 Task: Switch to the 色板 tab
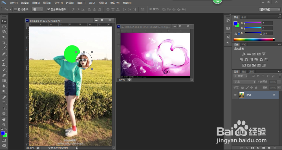tap(244, 17)
